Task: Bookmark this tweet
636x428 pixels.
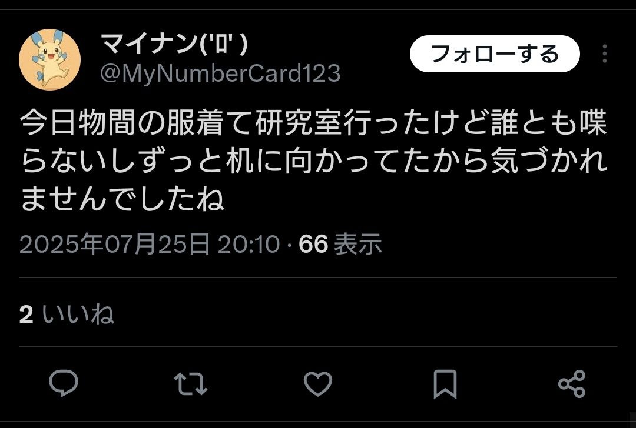Action: (445, 383)
